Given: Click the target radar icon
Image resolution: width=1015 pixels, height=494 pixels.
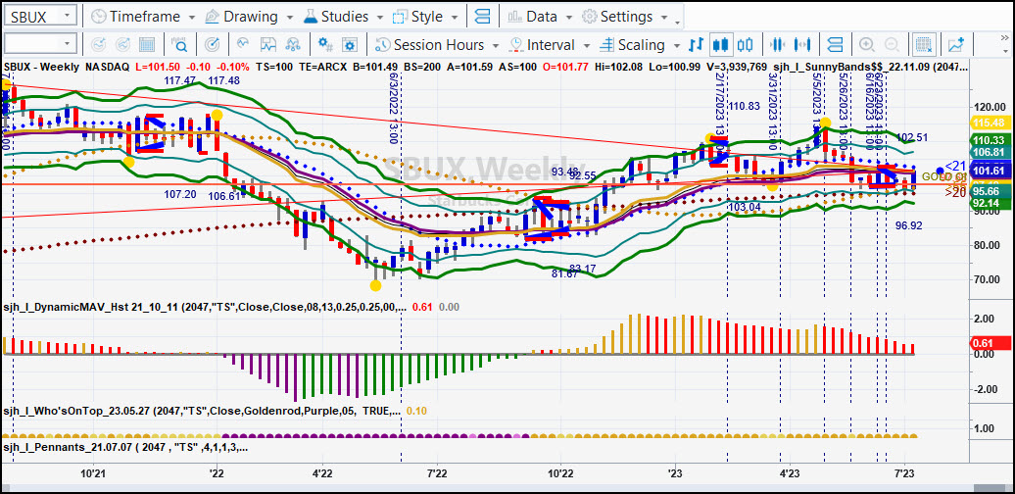Looking at the screenshot, I should [x=212, y=45].
